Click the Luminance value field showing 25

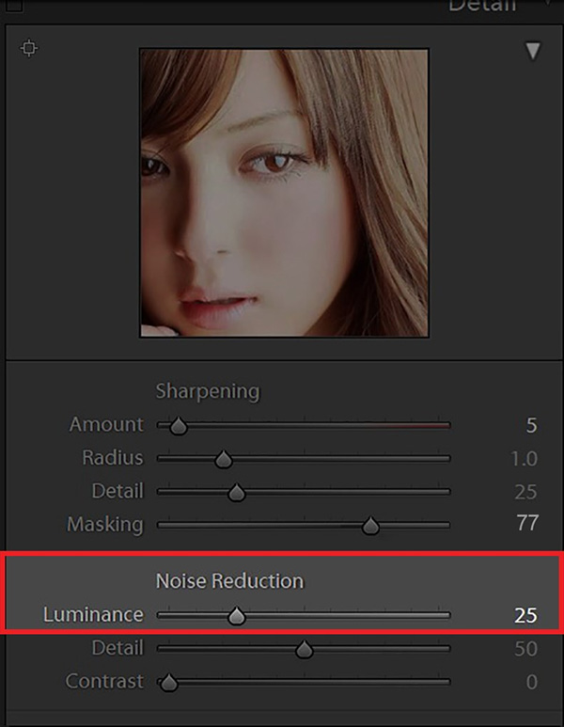(525, 615)
